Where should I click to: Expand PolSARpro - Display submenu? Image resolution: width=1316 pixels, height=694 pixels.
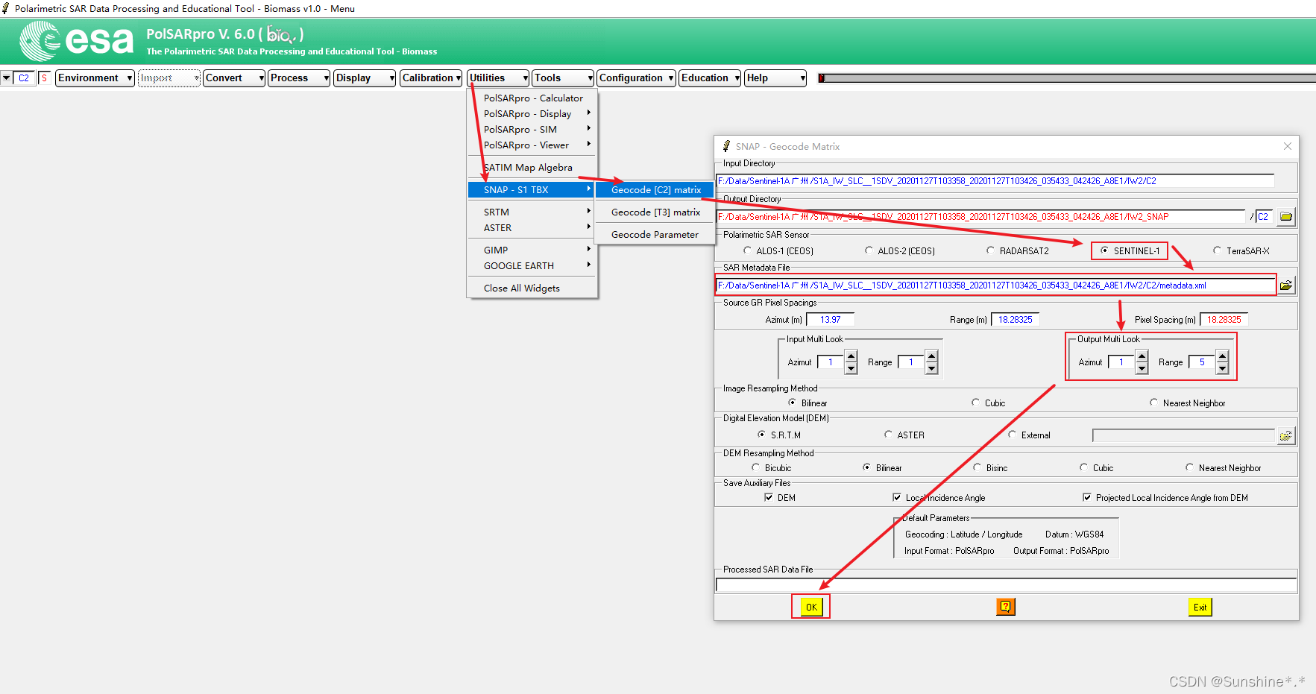[x=532, y=114]
